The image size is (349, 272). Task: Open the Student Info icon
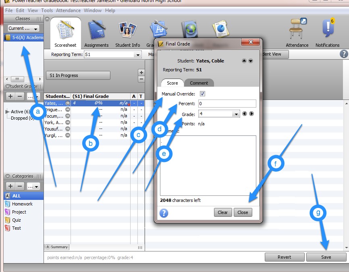point(127,30)
